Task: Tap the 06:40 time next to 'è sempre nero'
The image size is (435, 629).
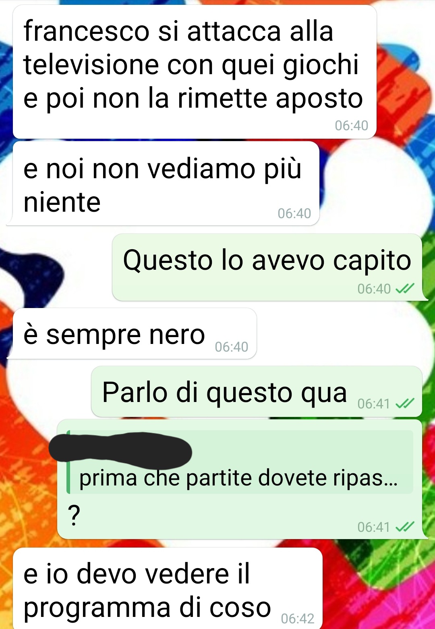Action: pos(232,347)
